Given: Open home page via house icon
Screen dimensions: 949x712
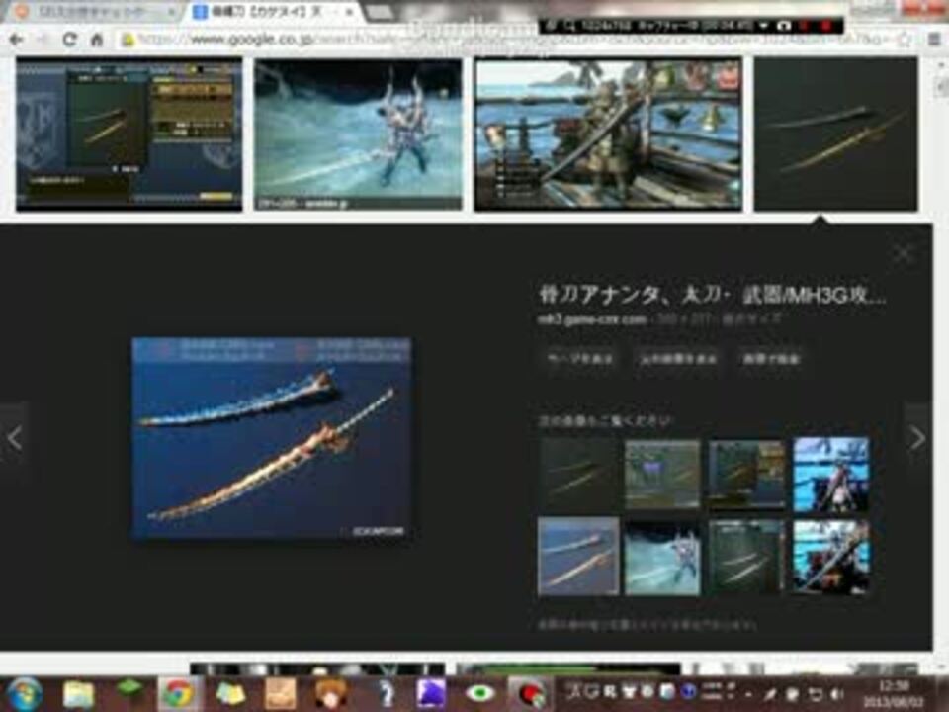Looking at the screenshot, I should [x=97, y=40].
